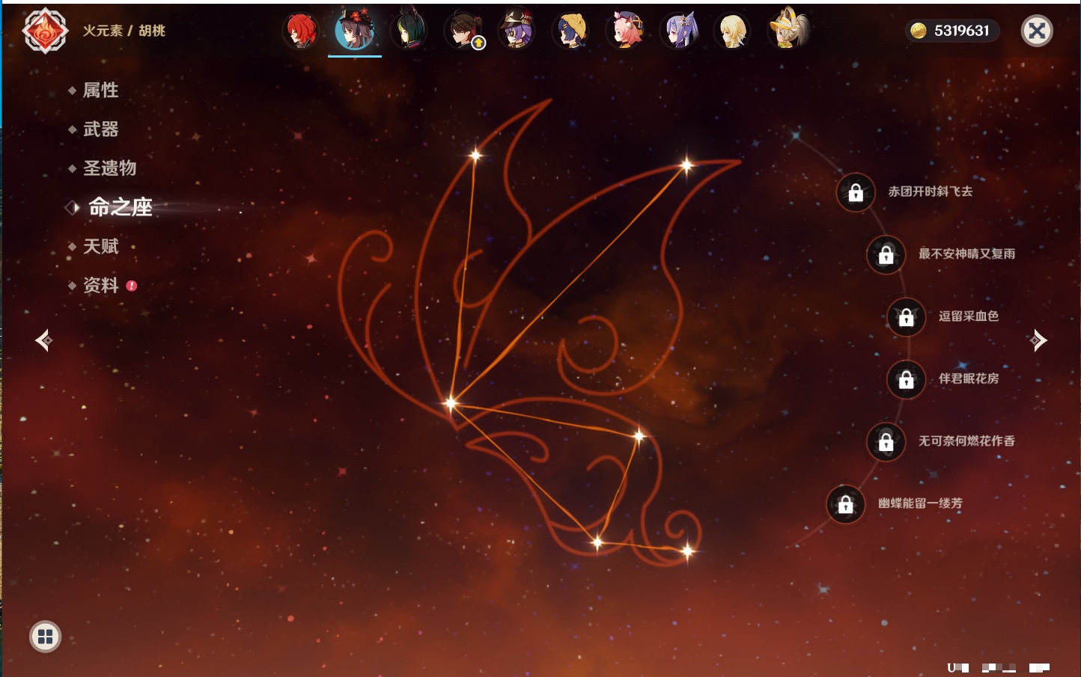Go to previous character with left arrow

(x=44, y=340)
